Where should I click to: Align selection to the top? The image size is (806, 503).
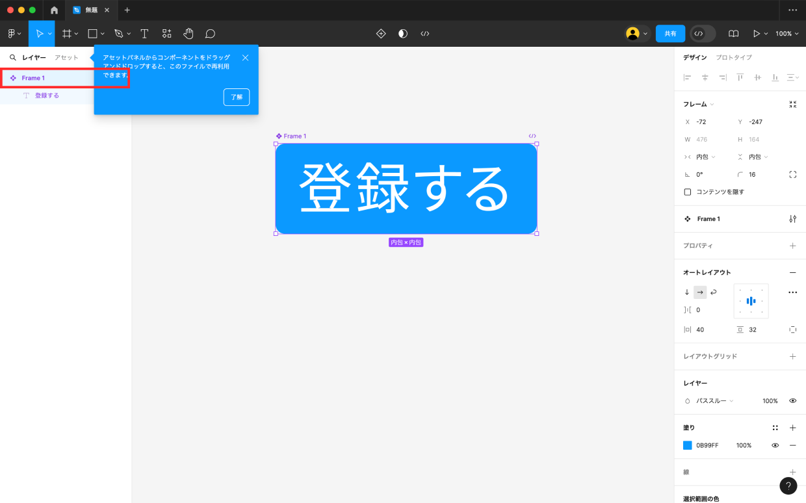[x=740, y=77]
